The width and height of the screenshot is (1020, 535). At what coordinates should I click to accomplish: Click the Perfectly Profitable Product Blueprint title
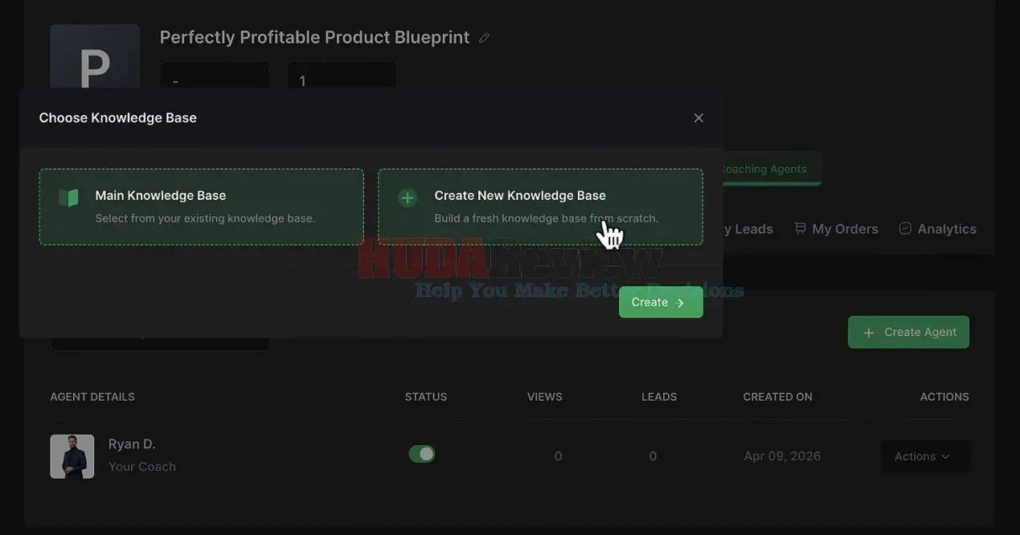tap(314, 38)
